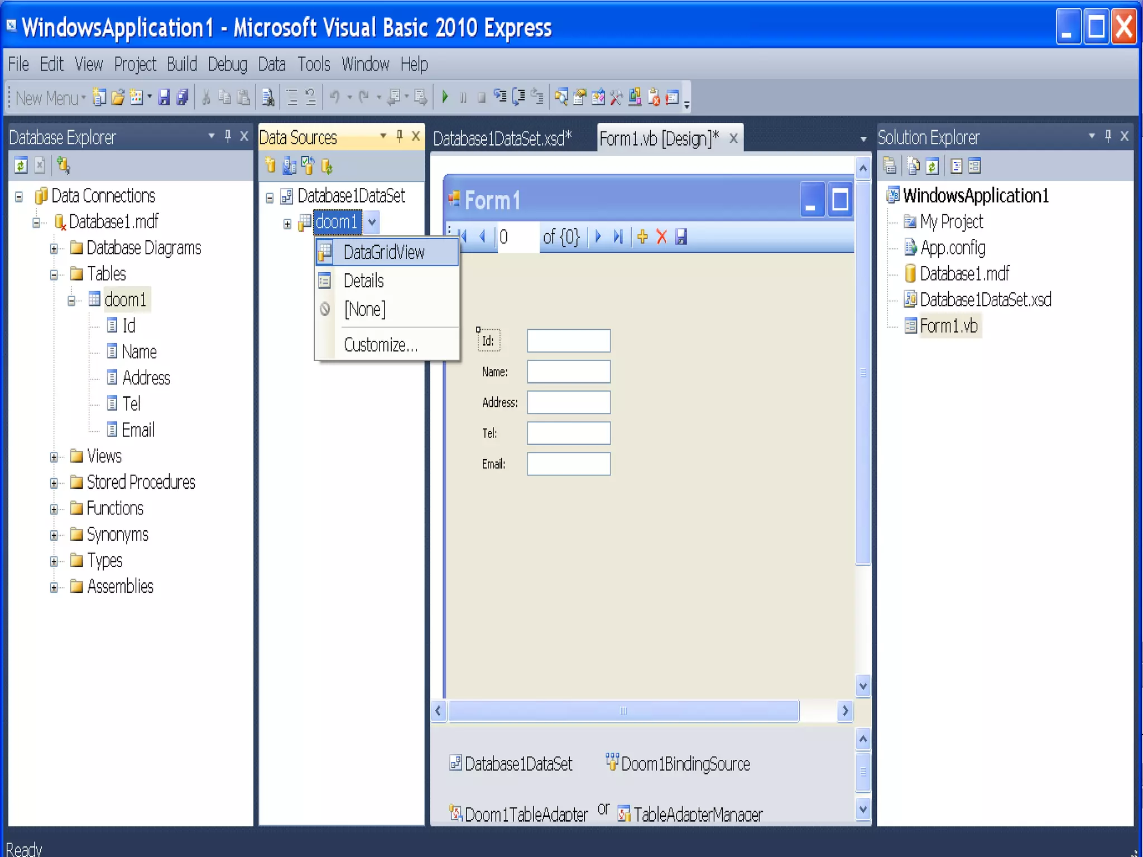Click the Name text box on Form1

coord(568,372)
